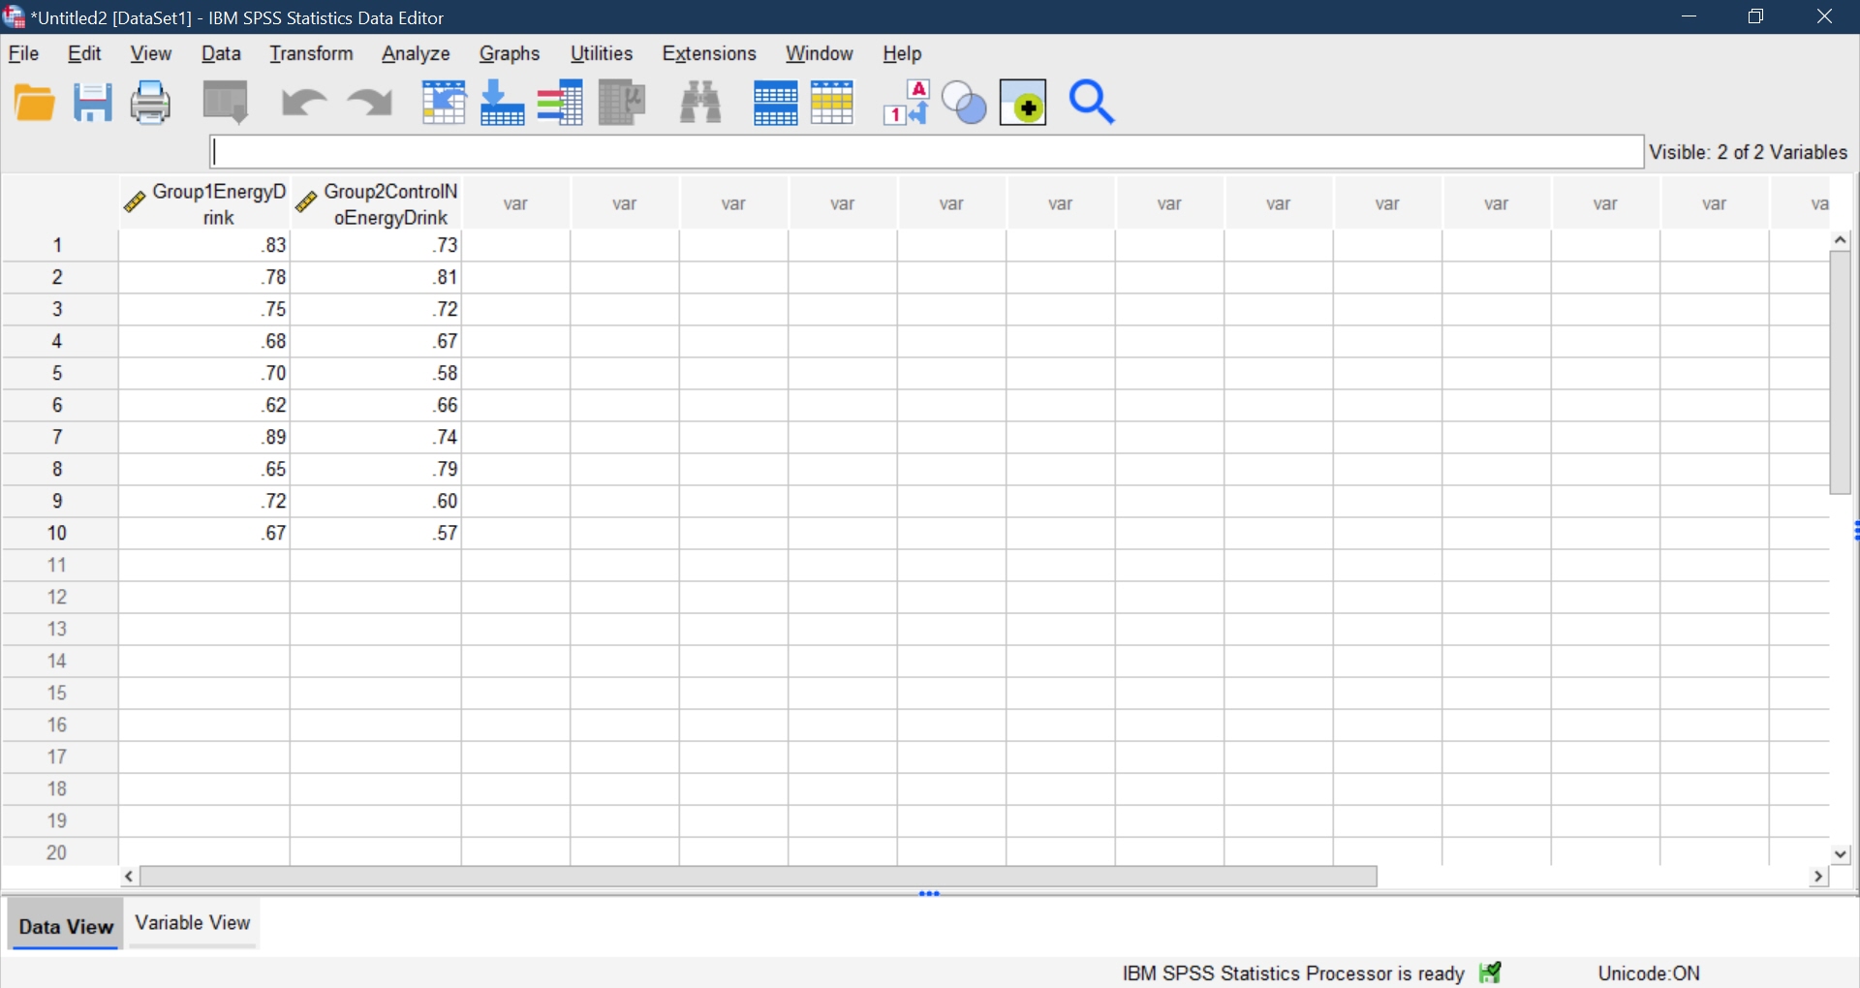Click the Split file icon

(775, 104)
